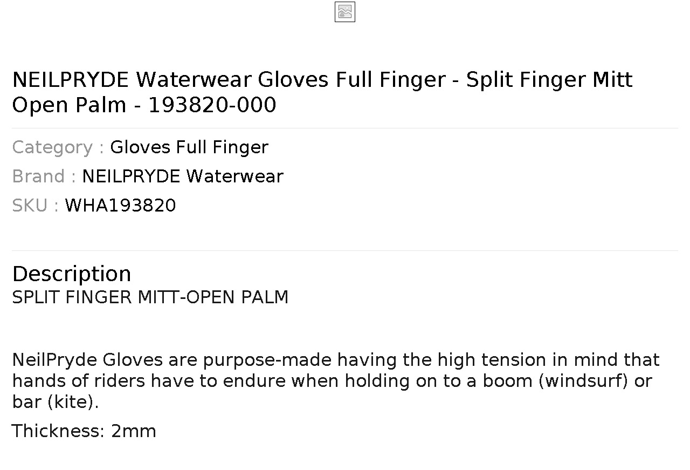Click the NeilPryde Gloves description paragraph
Viewport: 690px width, 470px height.
[x=336, y=381]
